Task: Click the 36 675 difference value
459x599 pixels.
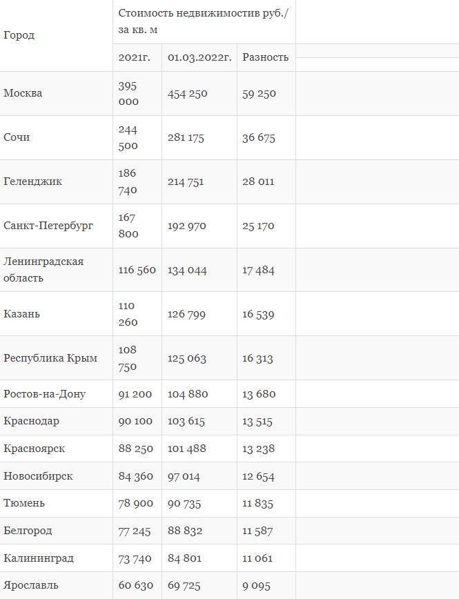Action: [258, 137]
